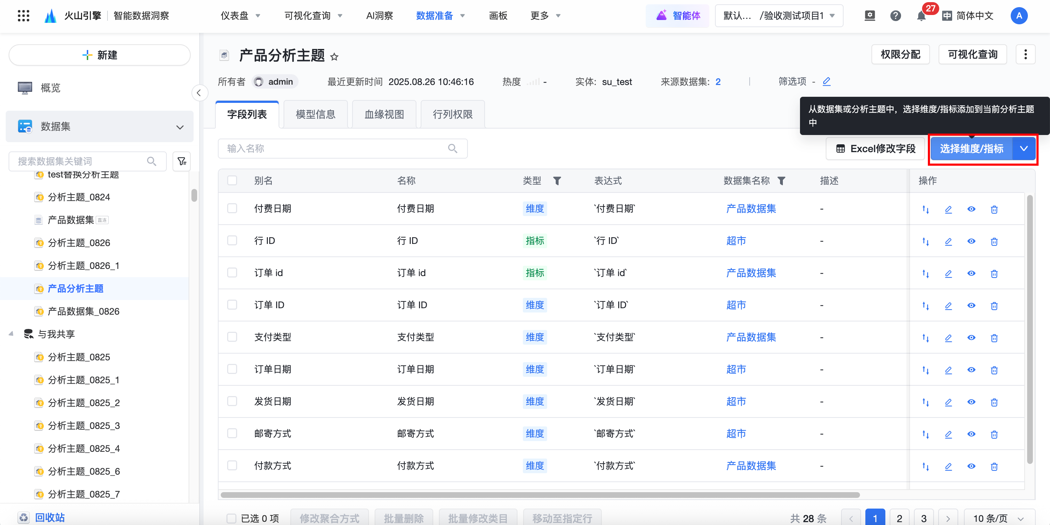Click the app grid launcher icon
The height and width of the screenshot is (525, 1050).
click(23, 16)
